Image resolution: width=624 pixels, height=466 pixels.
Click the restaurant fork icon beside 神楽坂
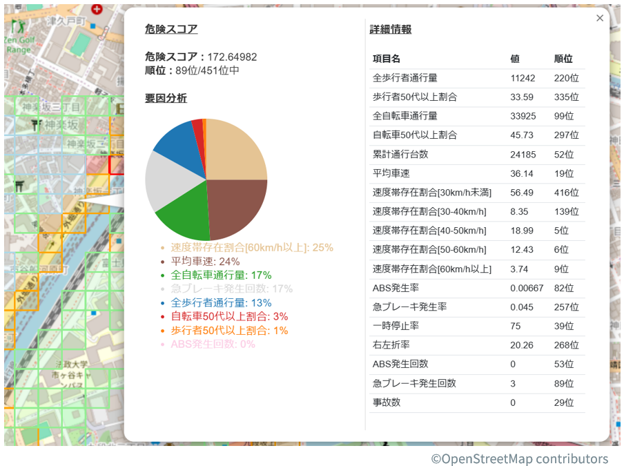(35, 124)
